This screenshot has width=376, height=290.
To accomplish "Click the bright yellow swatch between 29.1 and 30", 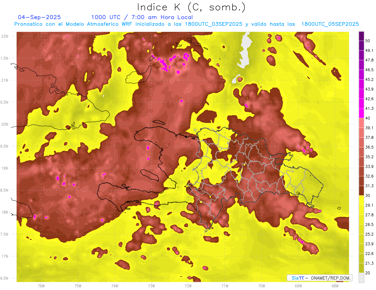I will coord(361,200).
